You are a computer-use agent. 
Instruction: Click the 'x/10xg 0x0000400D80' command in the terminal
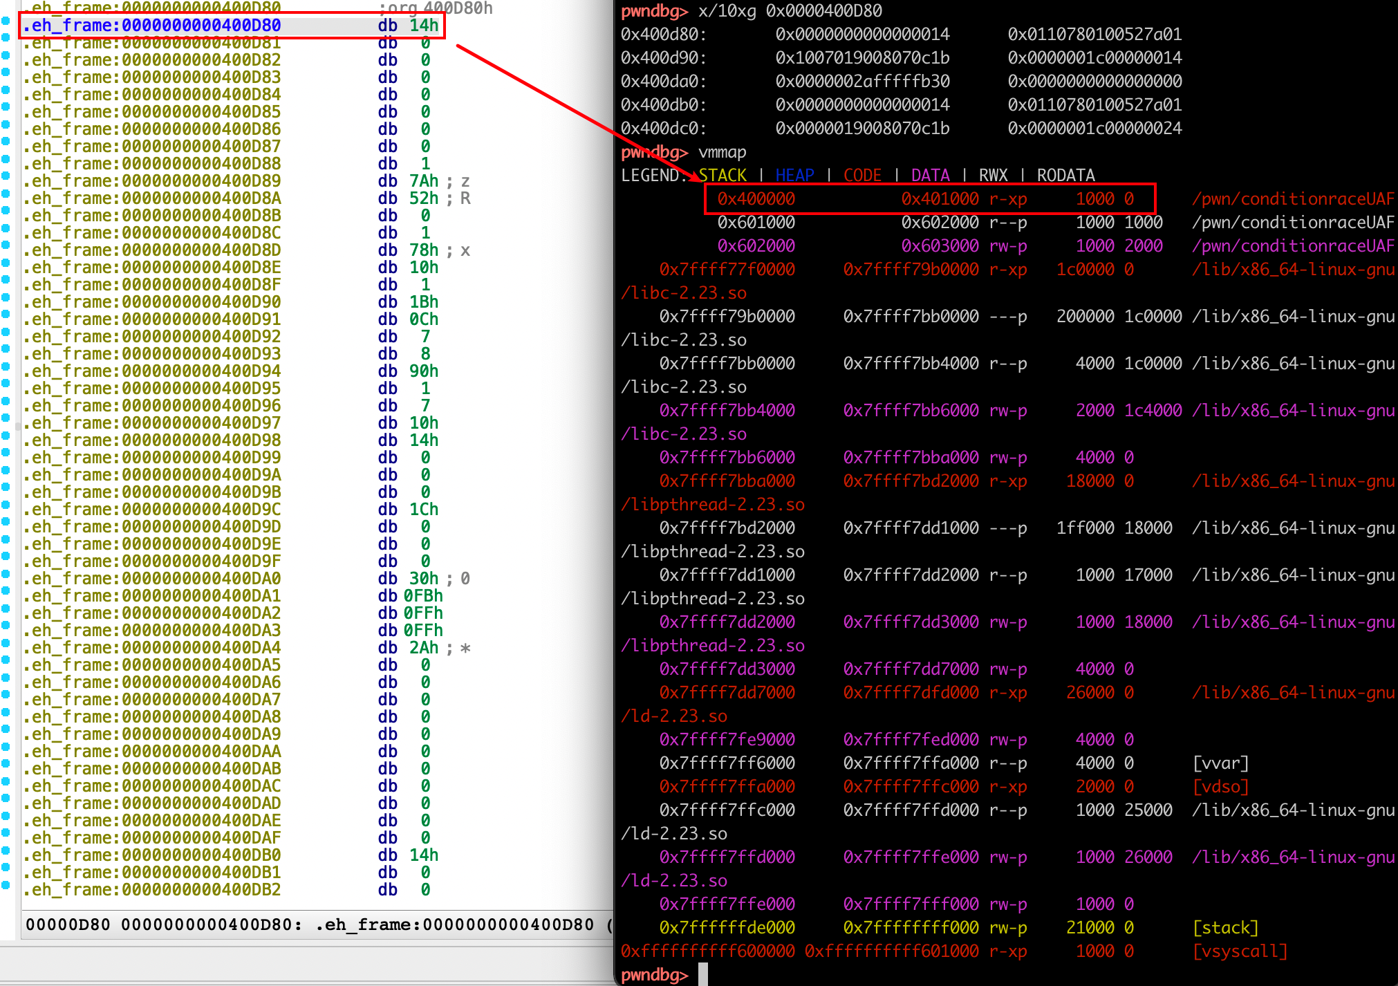(790, 11)
